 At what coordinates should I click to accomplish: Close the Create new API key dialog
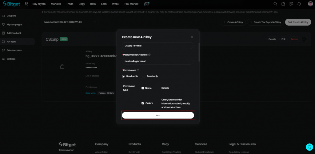[192, 37]
